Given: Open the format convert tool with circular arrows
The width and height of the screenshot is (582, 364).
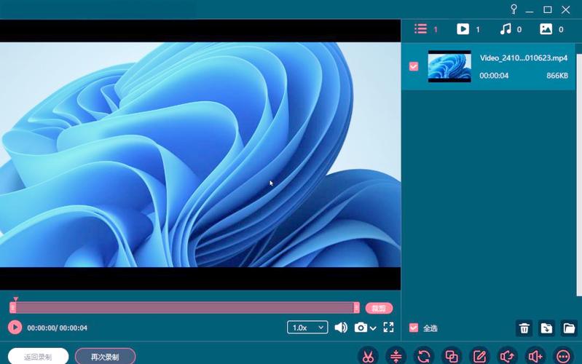Looking at the screenshot, I should click(x=423, y=356).
